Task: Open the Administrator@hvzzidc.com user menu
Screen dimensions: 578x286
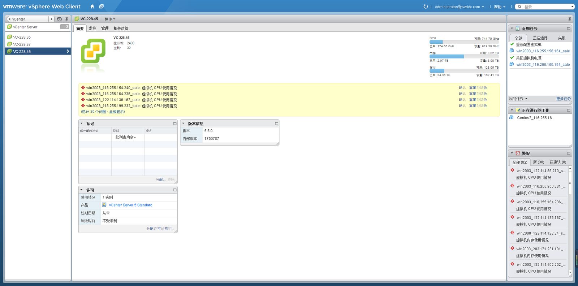Action: 459,7
